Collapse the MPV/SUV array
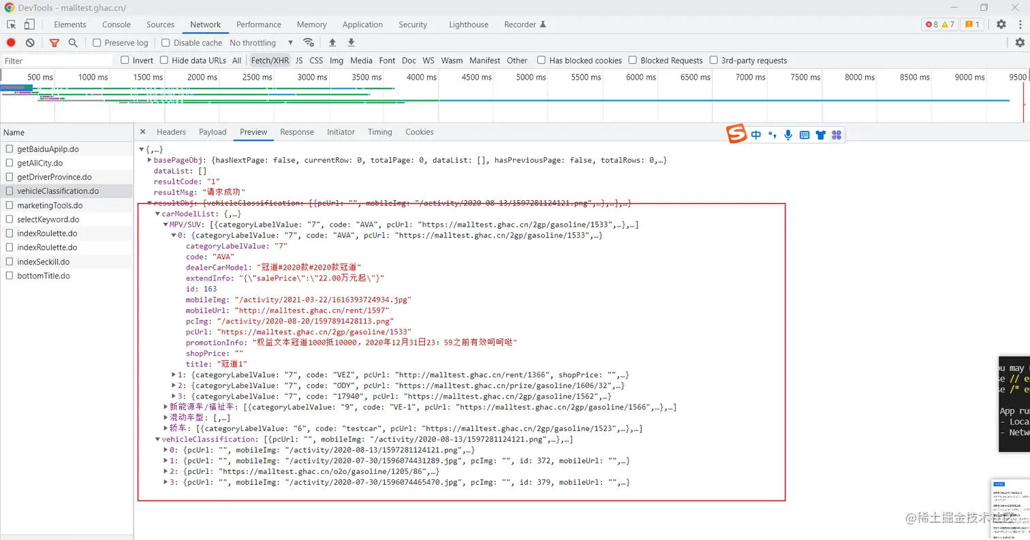This screenshot has width=1030, height=540. (166, 225)
